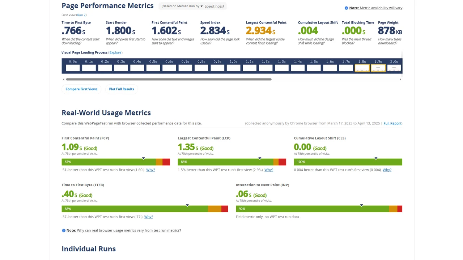This screenshot has width=463, height=260.
Task: Select the 0.5s filmstrip frame thumbnail
Action: pos(153,68)
